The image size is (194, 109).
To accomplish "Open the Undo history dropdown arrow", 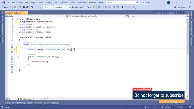I will point(35,7).
